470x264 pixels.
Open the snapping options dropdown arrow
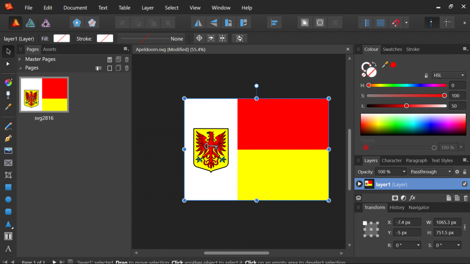pyautogui.click(x=406, y=23)
